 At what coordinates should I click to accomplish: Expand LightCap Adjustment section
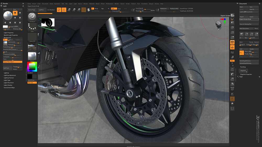10,75
